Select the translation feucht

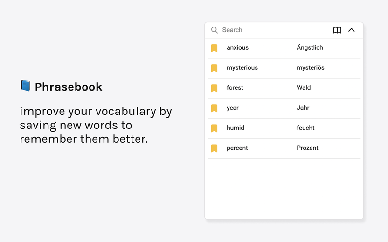pyautogui.click(x=305, y=128)
